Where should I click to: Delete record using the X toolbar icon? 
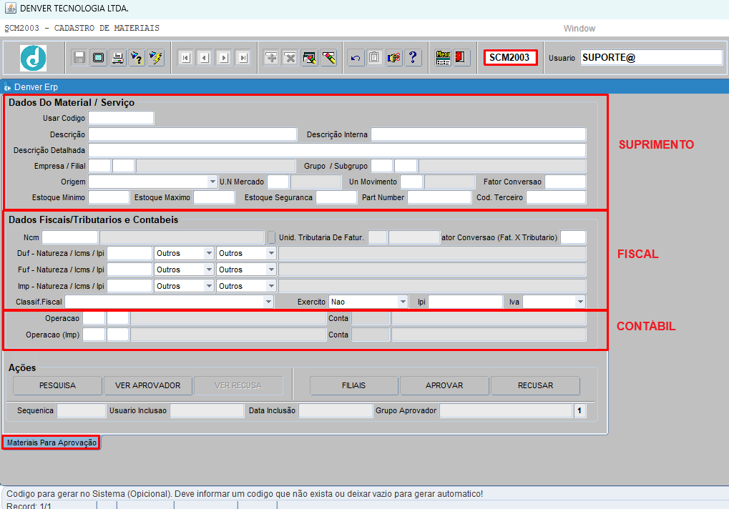pos(290,58)
